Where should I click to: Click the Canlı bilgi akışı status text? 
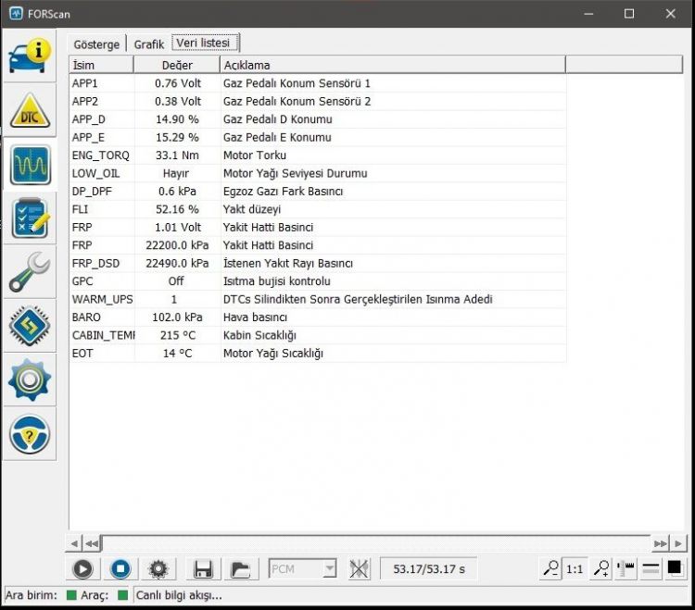(x=179, y=595)
